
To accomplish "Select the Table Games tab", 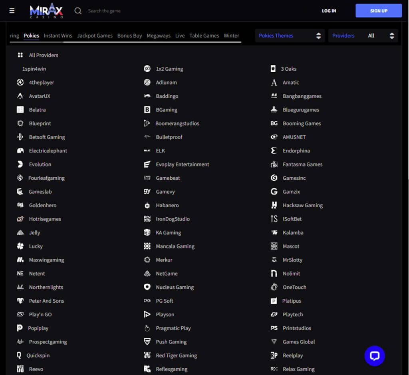I will 204,36.
